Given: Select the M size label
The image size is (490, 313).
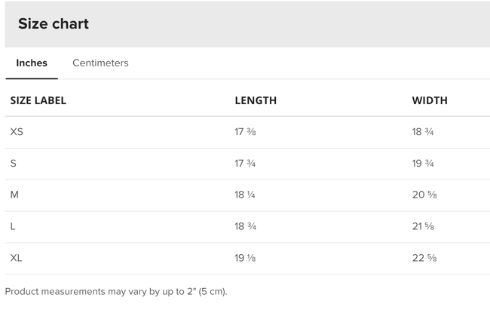Looking at the screenshot, I should point(14,195).
